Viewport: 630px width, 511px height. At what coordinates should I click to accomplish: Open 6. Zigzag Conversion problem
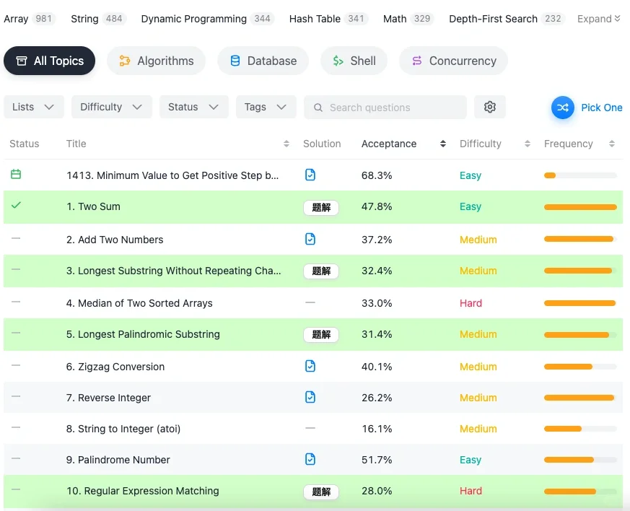click(x=115, y=367)
